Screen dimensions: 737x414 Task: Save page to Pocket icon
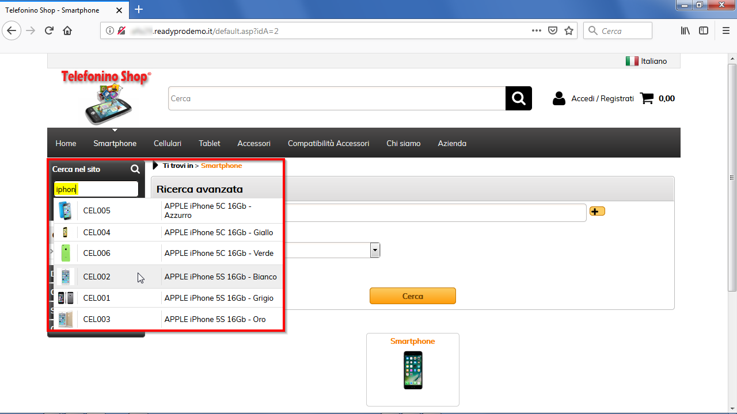(552, 30)
